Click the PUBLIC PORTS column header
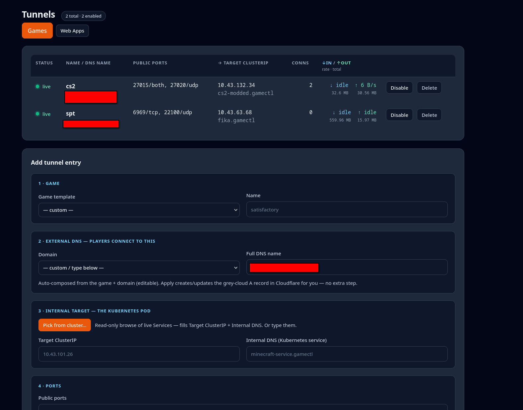The width and height of the screenshot is (523, 410). pos(150,63)
